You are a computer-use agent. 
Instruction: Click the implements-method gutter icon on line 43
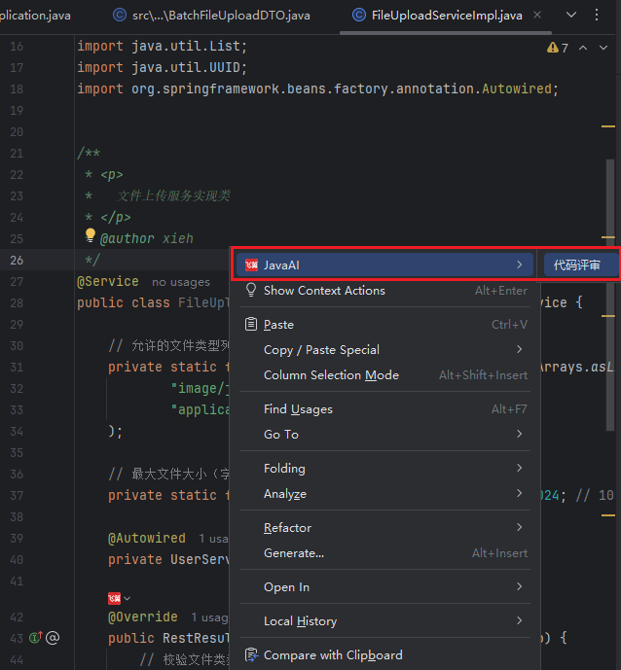click(35, 638)
